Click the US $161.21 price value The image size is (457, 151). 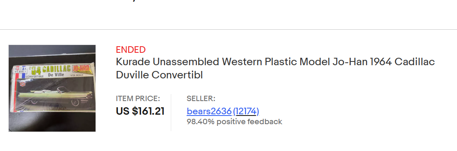[x=140, y=111]
